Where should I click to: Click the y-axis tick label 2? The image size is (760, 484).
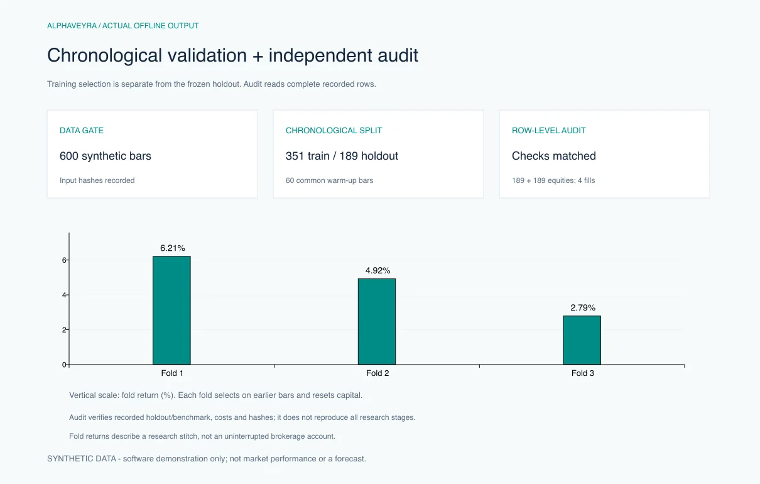pos(64,330)
